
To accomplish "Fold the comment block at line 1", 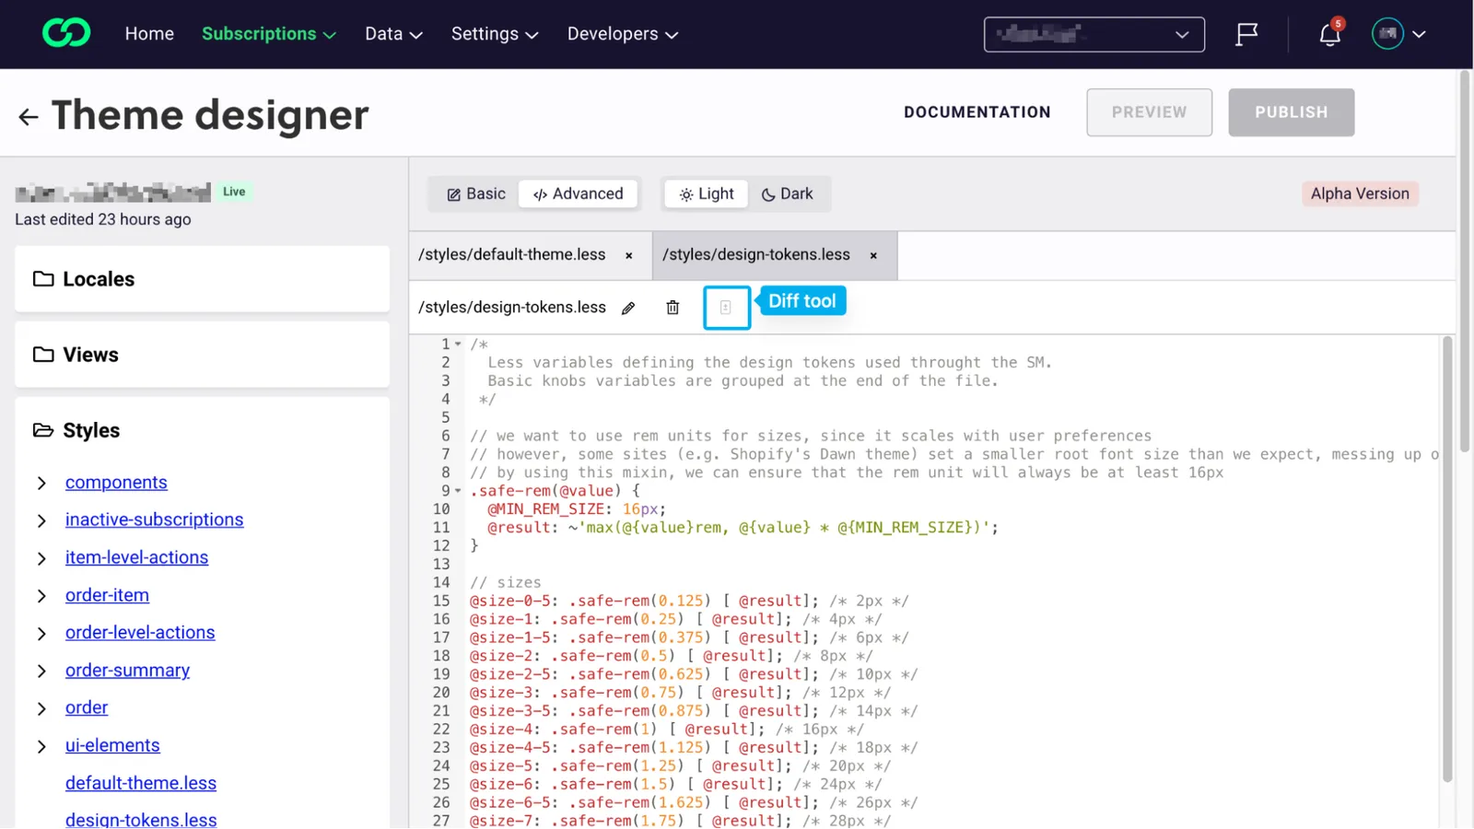I will click(x=458, y=344).
